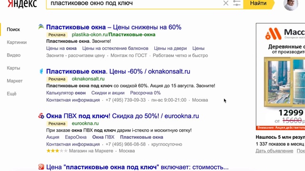Viewport: 305px width, 171px height.
Task: Open eurookna.ru green URL
Action: click(85, 123)
